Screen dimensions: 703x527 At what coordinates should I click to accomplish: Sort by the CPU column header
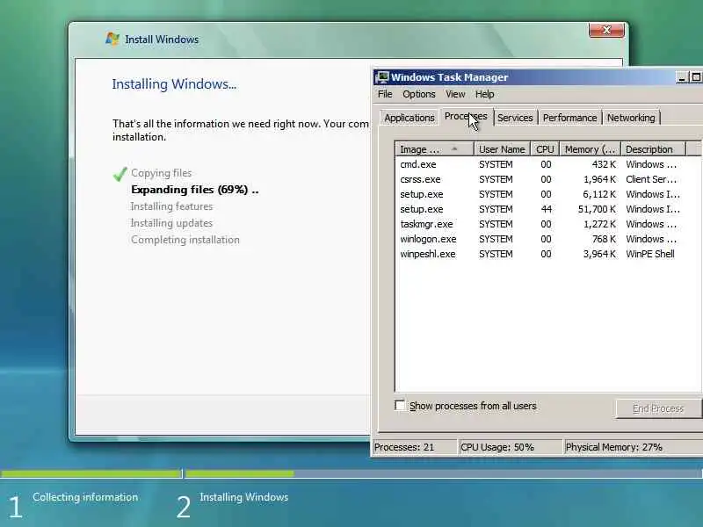(x=545, y=149)
